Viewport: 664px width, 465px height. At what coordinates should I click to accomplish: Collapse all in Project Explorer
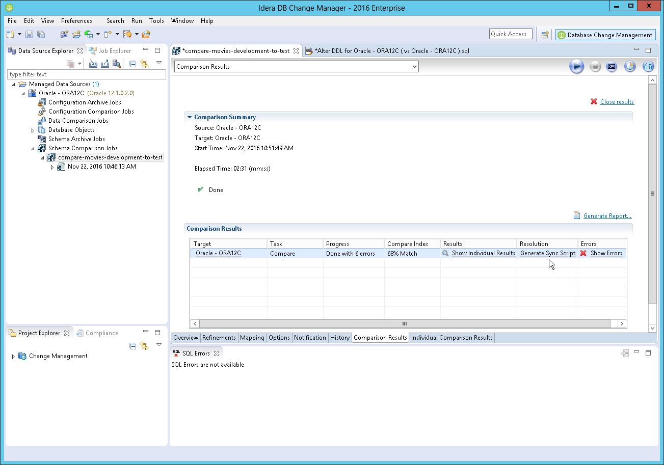[x=132, y=346]
